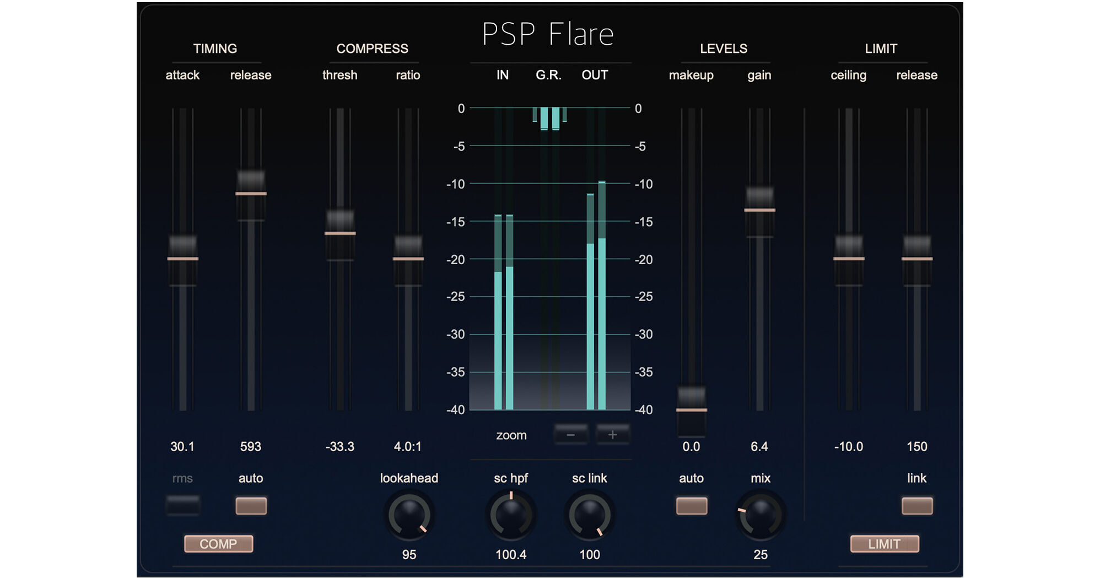Click the ceiling value -10.0
The height and width of the screenshot is (578, 1100).
(x=849, y=446)
